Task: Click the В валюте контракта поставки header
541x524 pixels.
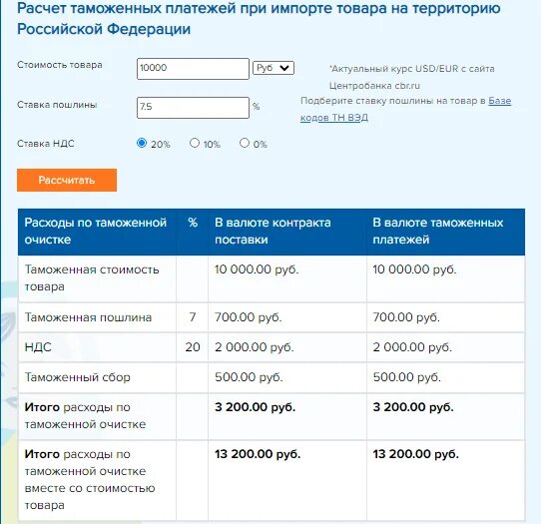Action: click(272, 231)
